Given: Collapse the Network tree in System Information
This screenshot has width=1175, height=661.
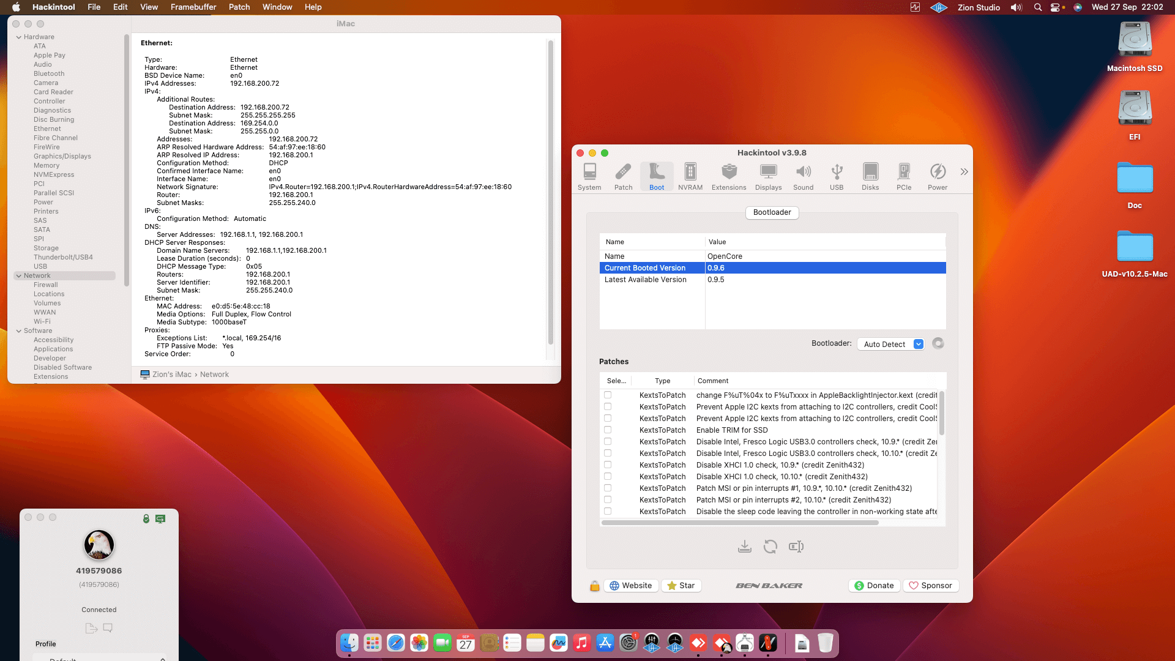Looking at the screenshot, I should [18, 276].
